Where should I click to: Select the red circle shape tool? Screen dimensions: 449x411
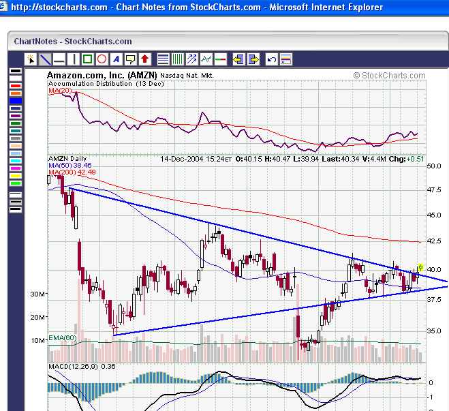[102, 59]
